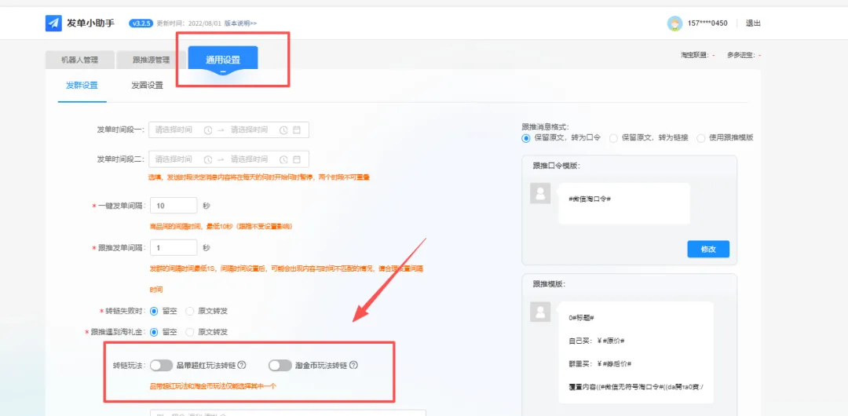The height and width of the screenshot is (416, 848).
Task: Switch to 机器人管理 tab
Action: click(80, 60)
